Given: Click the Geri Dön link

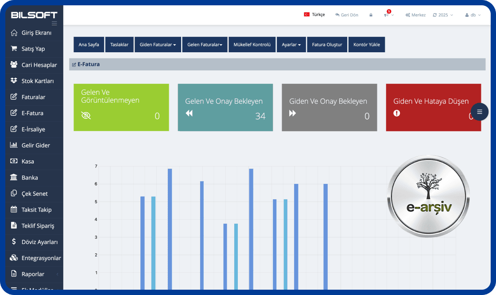Looking at the screenshot, I should tap(347, 15).
